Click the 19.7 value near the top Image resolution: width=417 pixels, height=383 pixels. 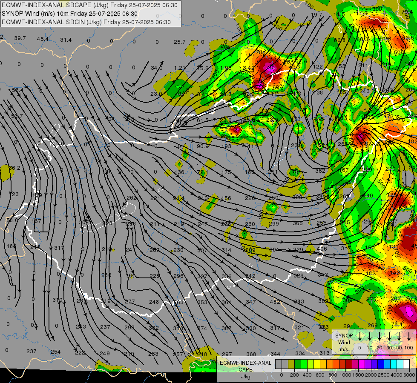click(x=316, y=15)
